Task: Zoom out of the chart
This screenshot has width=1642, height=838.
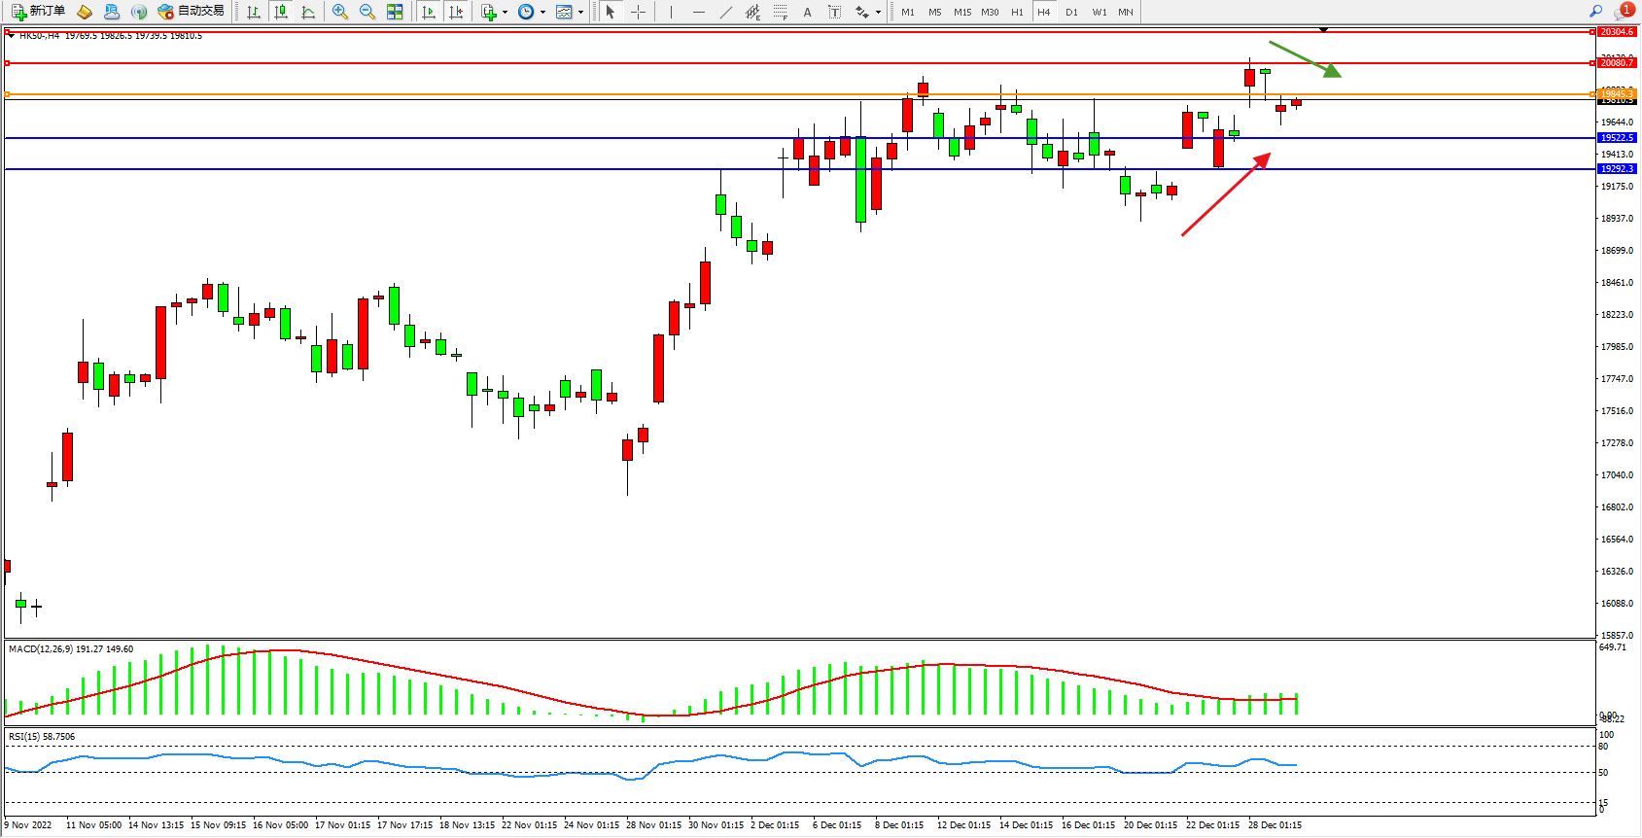Action: 367,12
